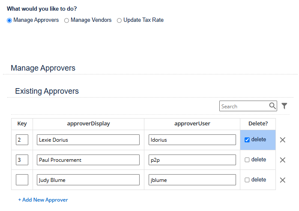Select the Manage Vendors radio option
Image resolution: width=299 pixels, height=211 pixels.
pyautogui.click(x=66, y=21)
